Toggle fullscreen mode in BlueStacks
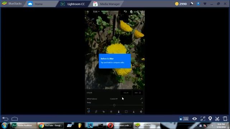This screenshot has width=230, height=129. [x=203, y=119]
